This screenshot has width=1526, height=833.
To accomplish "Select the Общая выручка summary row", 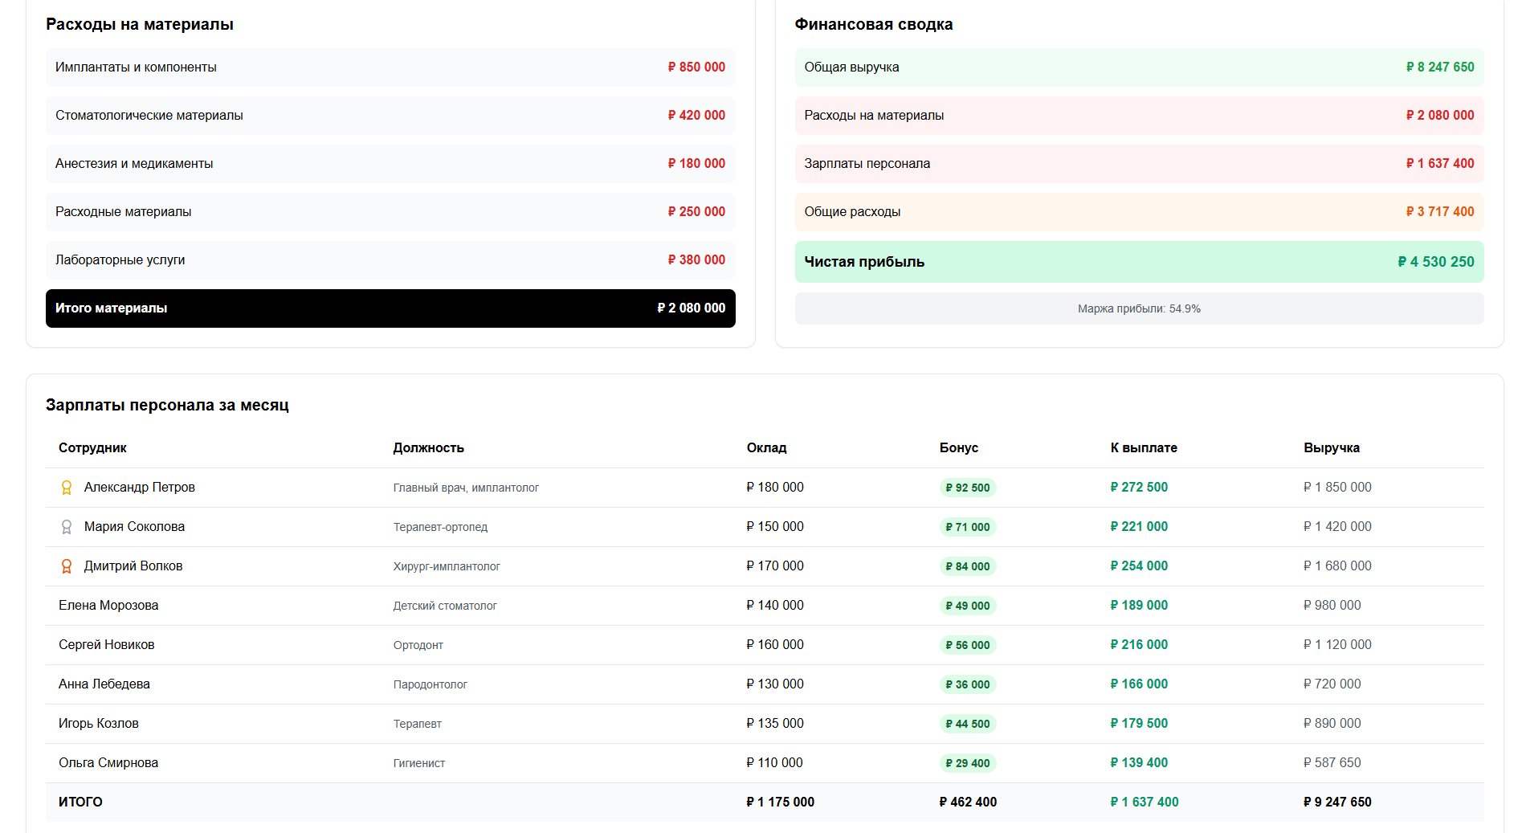I will coord(1139,67).
